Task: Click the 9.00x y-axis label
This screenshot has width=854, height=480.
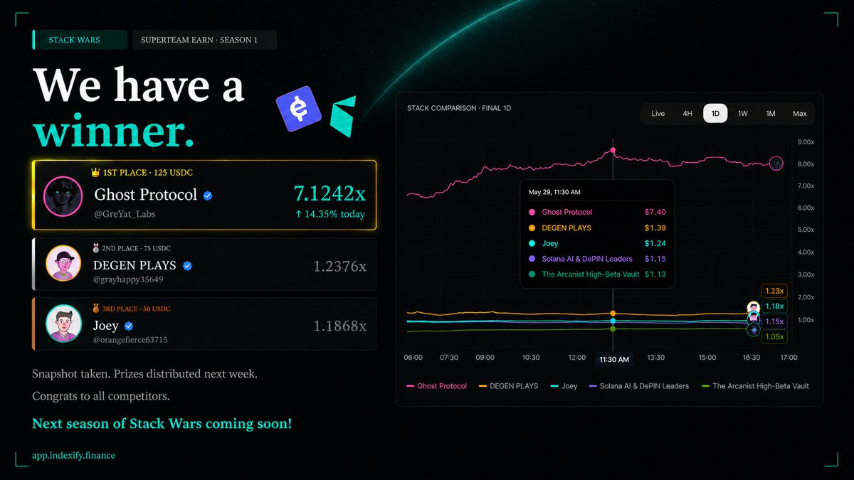Action: (x=806, y=142)
